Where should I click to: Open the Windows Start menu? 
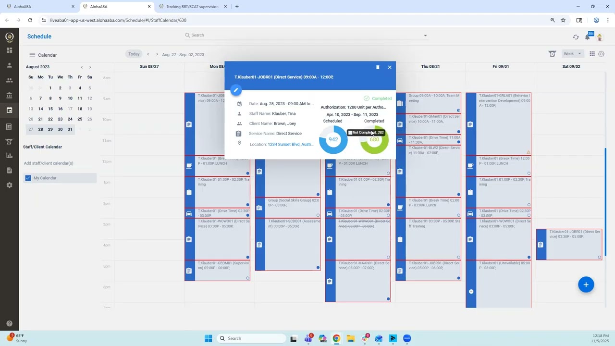tap(208, 338)
